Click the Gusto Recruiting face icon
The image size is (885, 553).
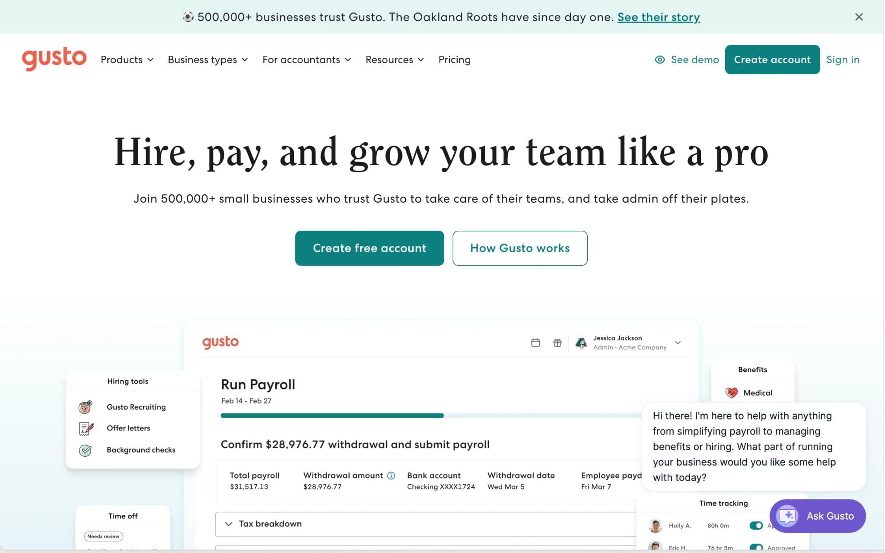[x=86, y=407]
